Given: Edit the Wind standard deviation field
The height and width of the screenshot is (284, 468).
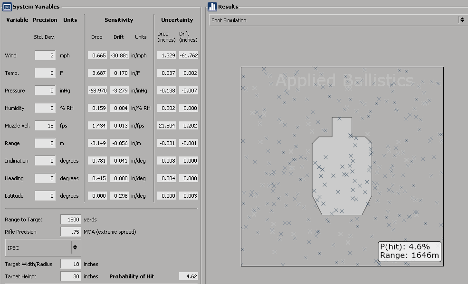Looking at the screenshot, I should pos(45,55).
